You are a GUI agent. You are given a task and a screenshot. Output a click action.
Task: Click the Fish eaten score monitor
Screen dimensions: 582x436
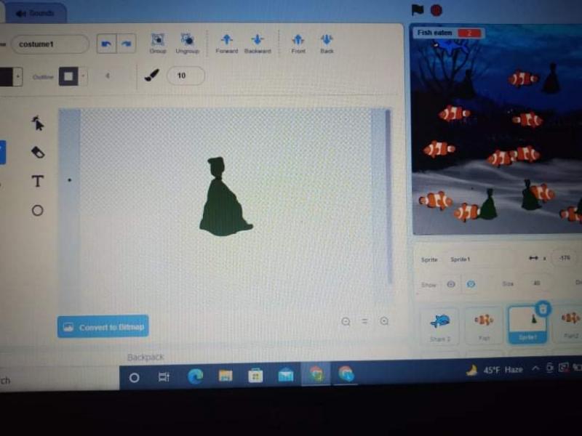450,33
